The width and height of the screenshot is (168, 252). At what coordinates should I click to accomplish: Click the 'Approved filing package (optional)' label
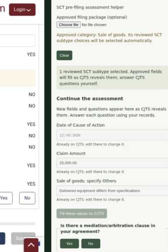pyautogui.click(x=92, y=17)
